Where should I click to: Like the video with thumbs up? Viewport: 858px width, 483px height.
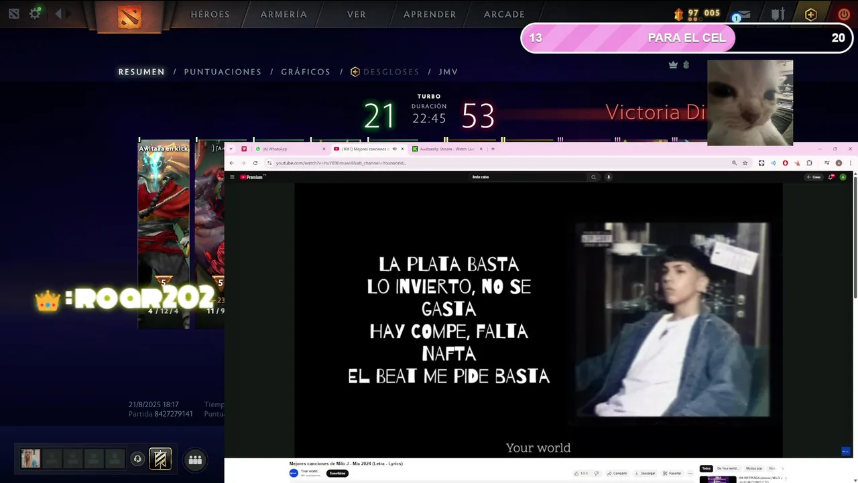(582, 474)
